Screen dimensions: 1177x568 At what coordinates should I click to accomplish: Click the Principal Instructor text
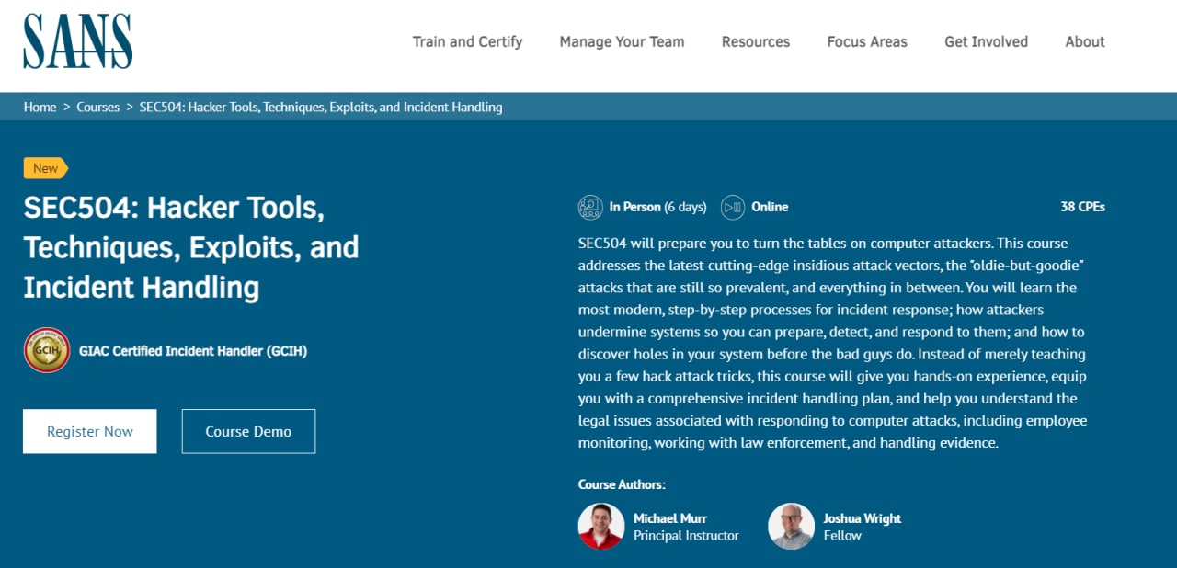pos(686,535)
